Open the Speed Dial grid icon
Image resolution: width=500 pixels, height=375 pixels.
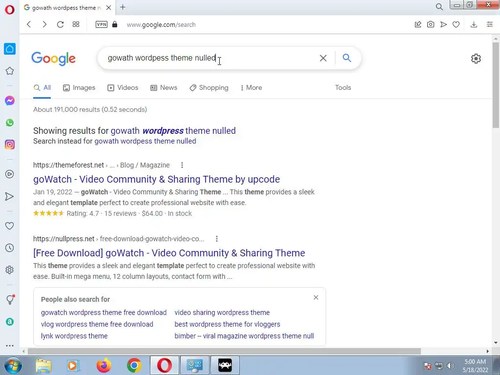[76, 24]
